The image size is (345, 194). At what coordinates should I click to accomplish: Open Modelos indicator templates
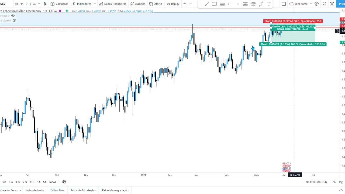click(x=138, y=4)
